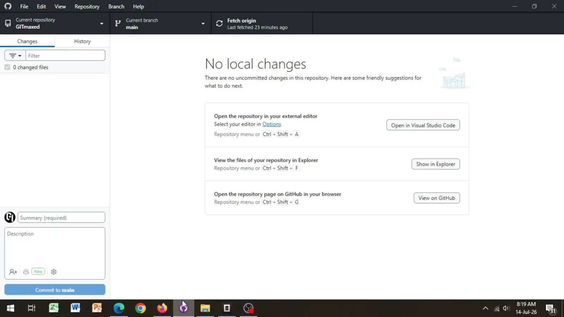Image resolution: width=564 pixels, height=317 pixels.
Task: Click the repository icon beside GITmaxed
Action: (8, 23)
